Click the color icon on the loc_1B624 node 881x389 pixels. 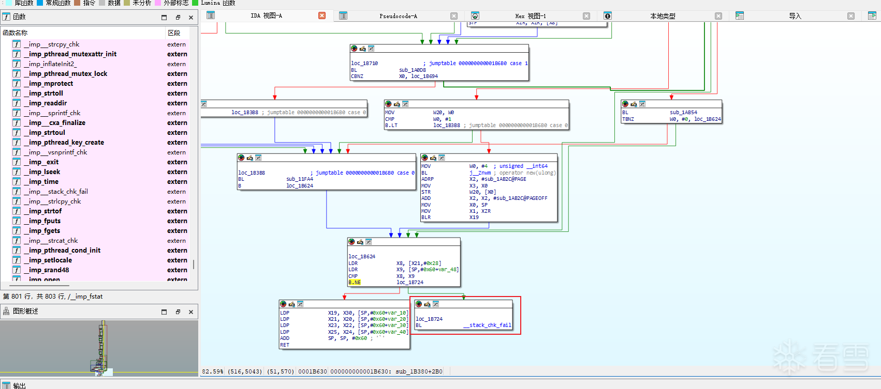(x=351, y=242)
